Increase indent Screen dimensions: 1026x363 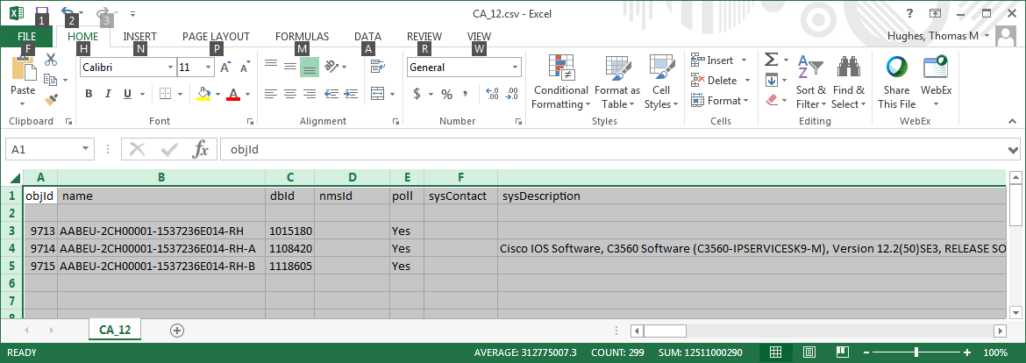[352, 94]
